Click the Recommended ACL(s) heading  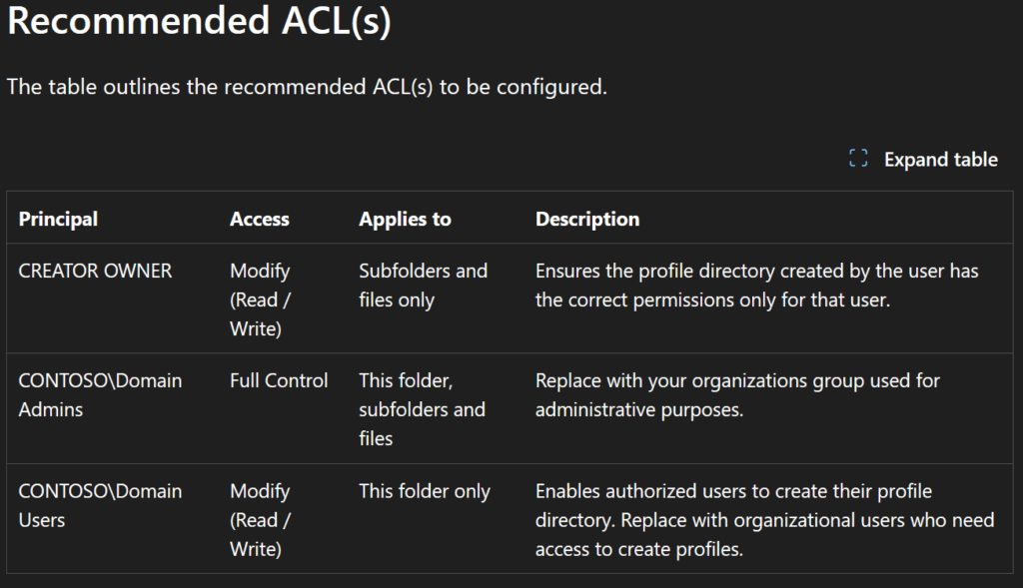point(199,21)
